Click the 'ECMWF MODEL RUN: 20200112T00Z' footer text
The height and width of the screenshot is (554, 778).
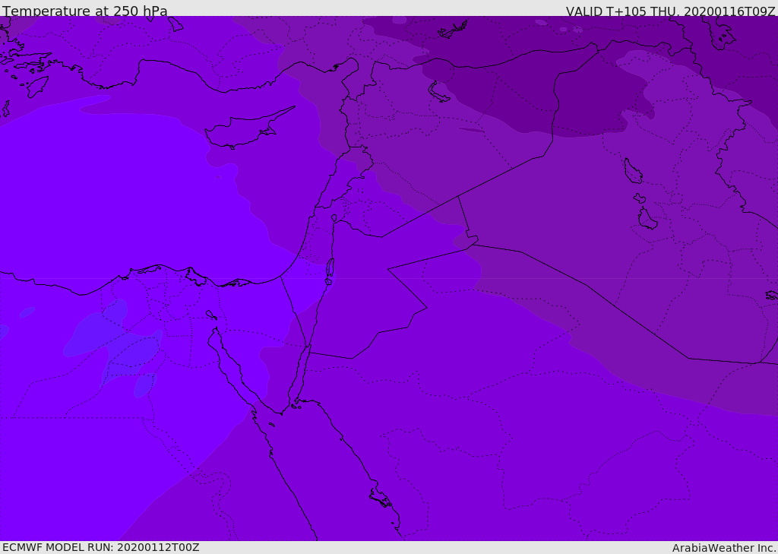click(x=101, y=547)
